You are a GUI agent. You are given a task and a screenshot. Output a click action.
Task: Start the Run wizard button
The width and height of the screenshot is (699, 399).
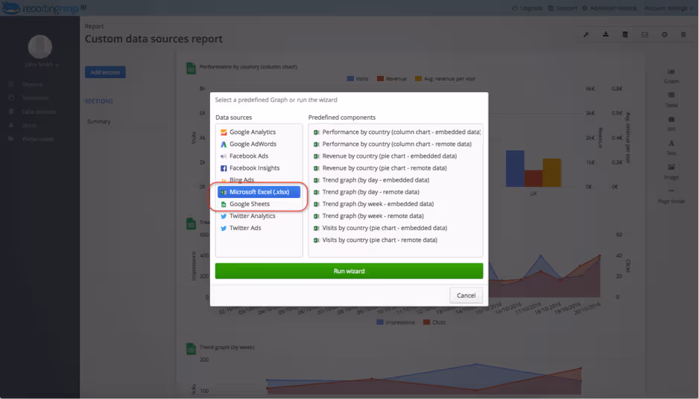coord(349,271)
